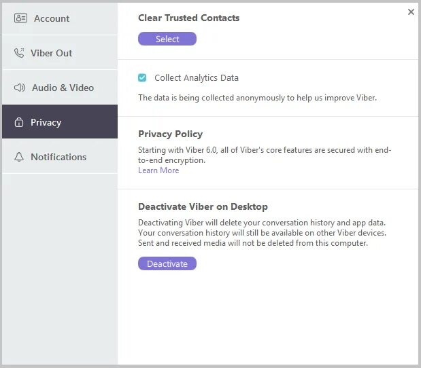
Task: Switch to the Viber Out tab
Action: click(52, 53)
